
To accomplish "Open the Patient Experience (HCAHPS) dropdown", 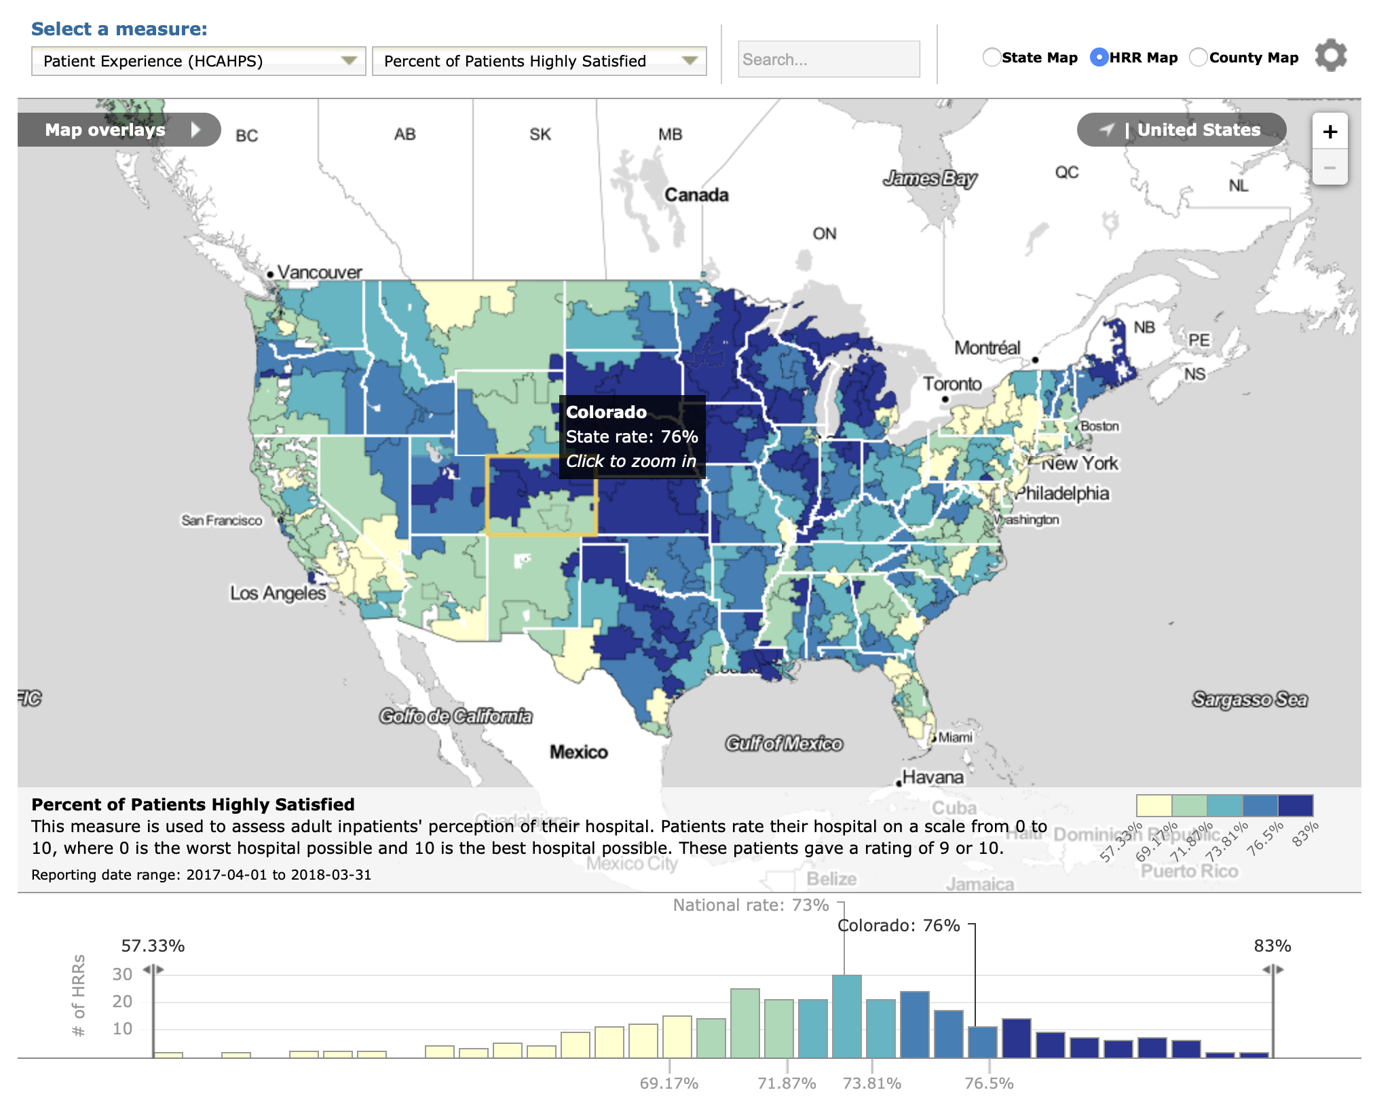I will pos(198,61).
